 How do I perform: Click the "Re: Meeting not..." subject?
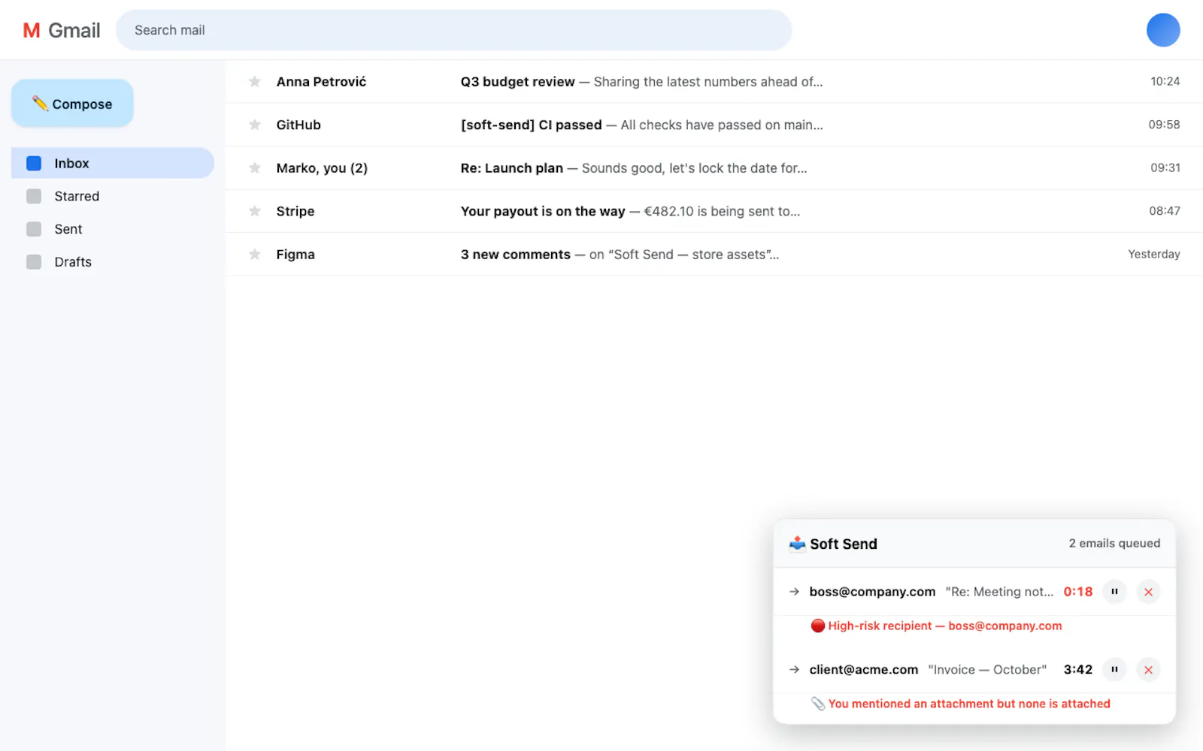tap(999, 592)
